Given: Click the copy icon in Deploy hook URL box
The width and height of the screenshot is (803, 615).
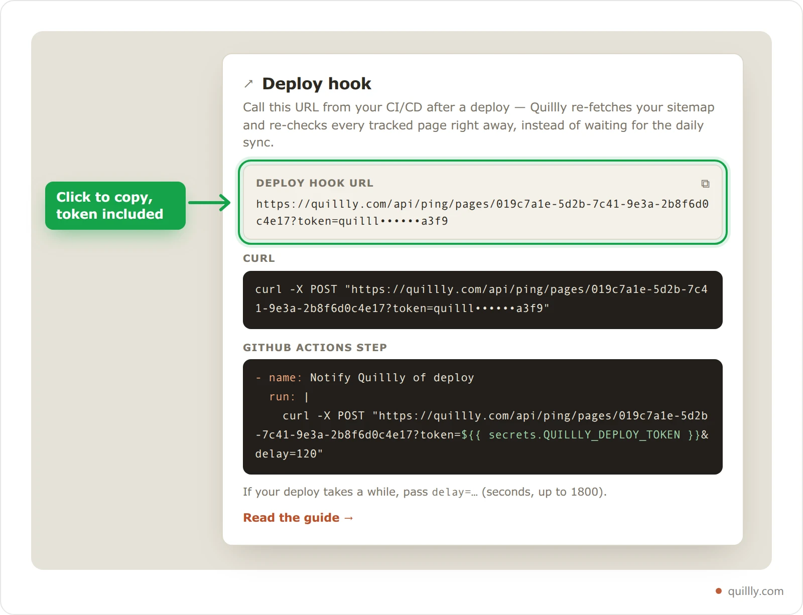Looking at the screenshot, I should 705,184.
